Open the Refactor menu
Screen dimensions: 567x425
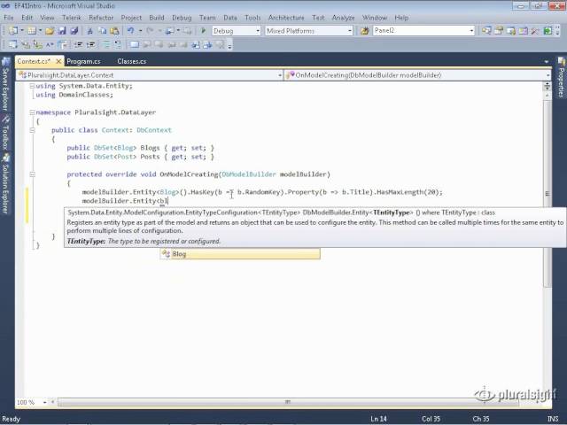point(101,18)
